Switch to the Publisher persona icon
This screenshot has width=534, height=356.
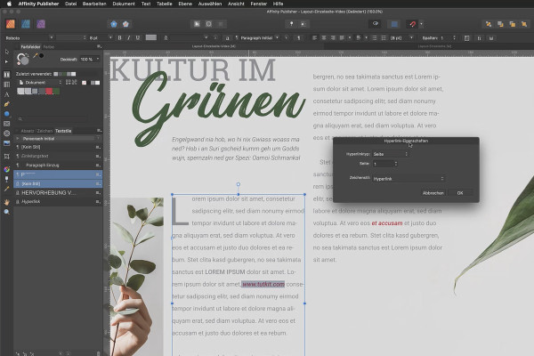pos(11,24)
